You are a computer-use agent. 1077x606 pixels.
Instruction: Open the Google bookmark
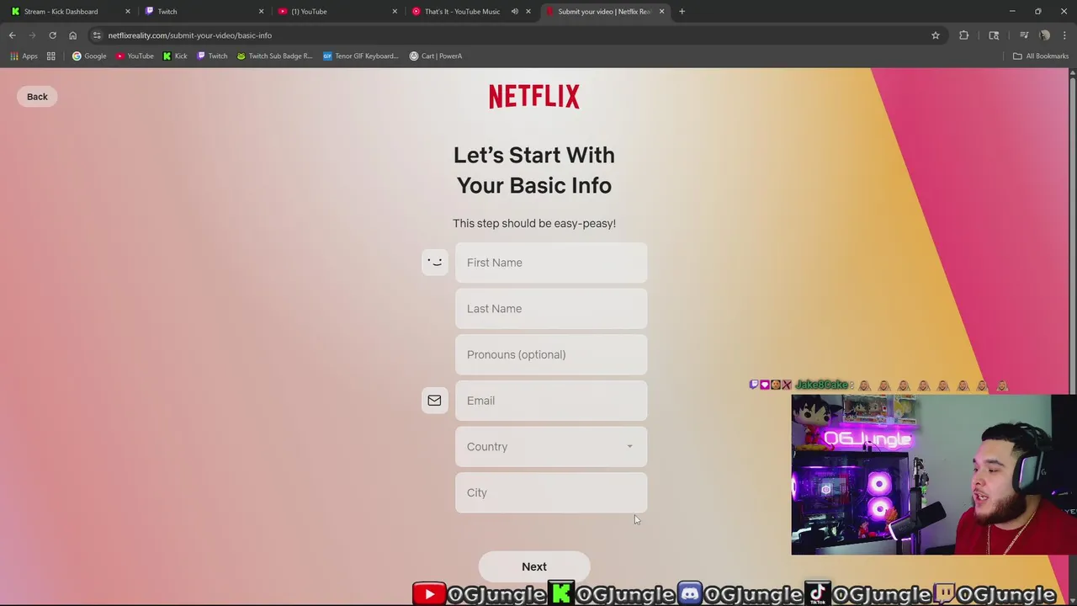click(89, 56)
